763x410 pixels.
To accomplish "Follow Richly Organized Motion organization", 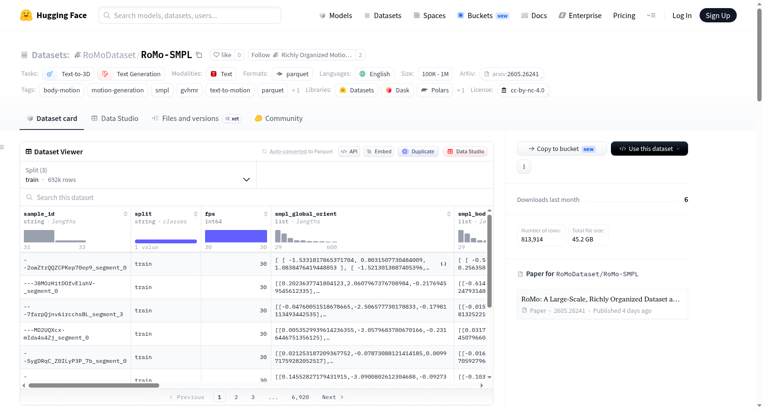I will coord(302,55).
